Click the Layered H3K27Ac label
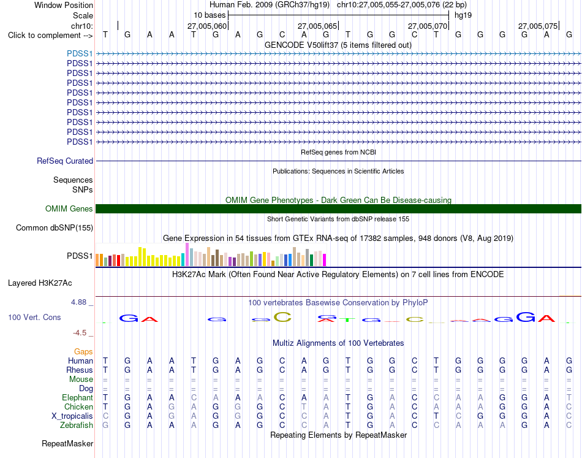 pyautogui.click(x=40, y=283)
